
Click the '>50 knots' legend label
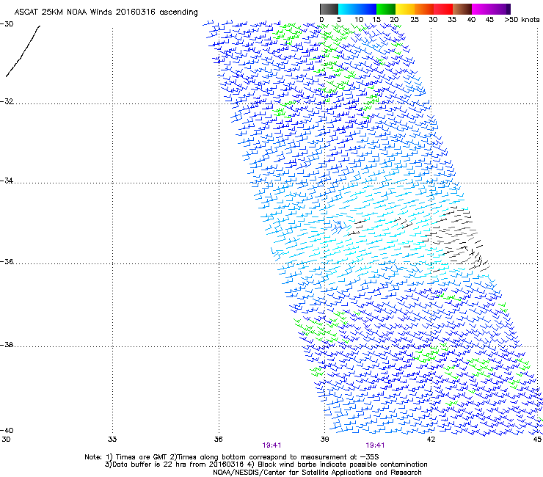522,20
